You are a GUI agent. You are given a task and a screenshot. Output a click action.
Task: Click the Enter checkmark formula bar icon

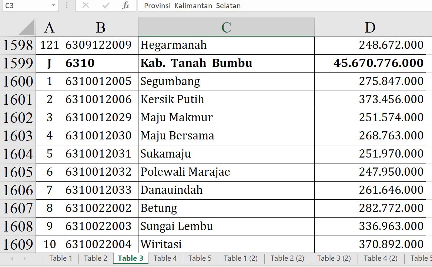point(106,6)
